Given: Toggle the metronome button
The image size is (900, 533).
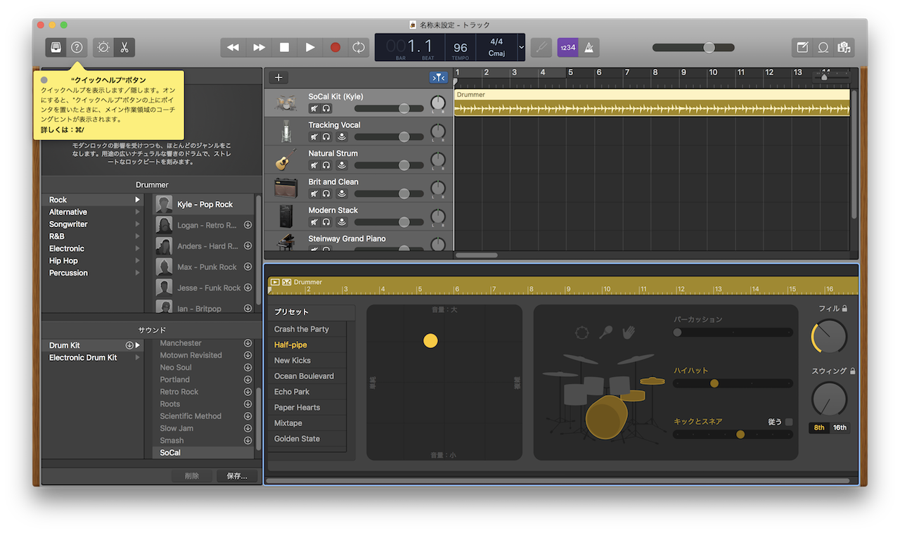Looking at the screenshot, I should (x=589, y=47).
